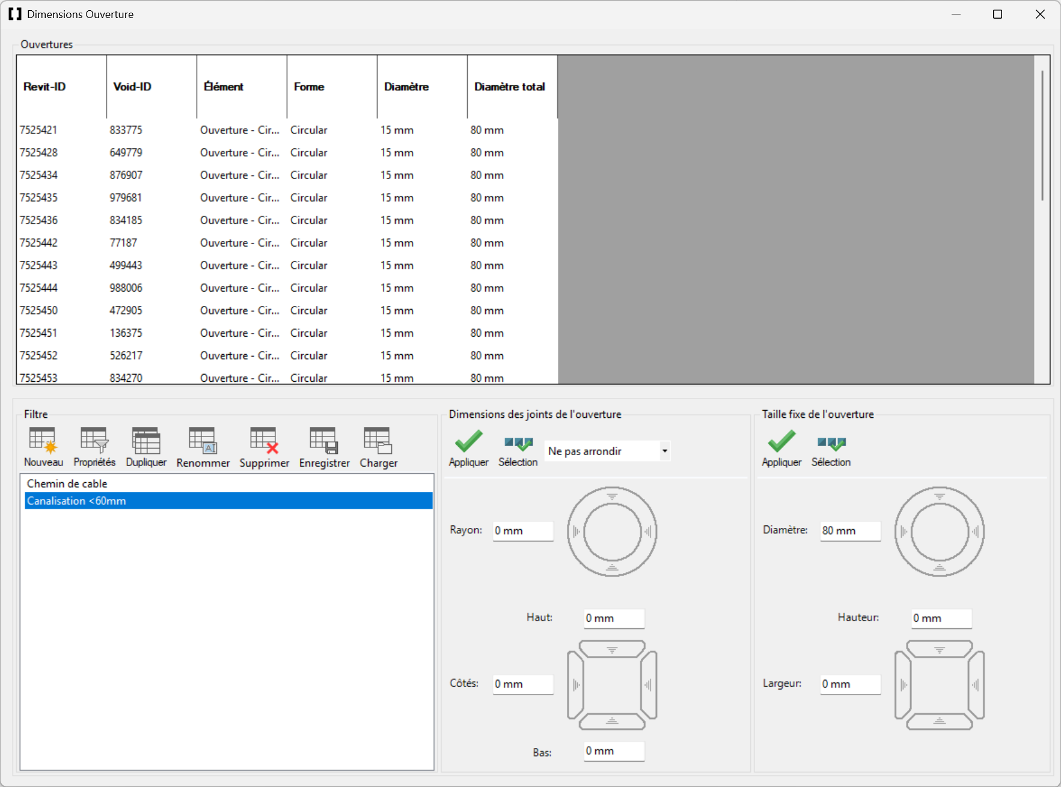Click the openings table vertical scrollbar
The width and height of the screenshot is (1061, 787).
pos(1042,136)
